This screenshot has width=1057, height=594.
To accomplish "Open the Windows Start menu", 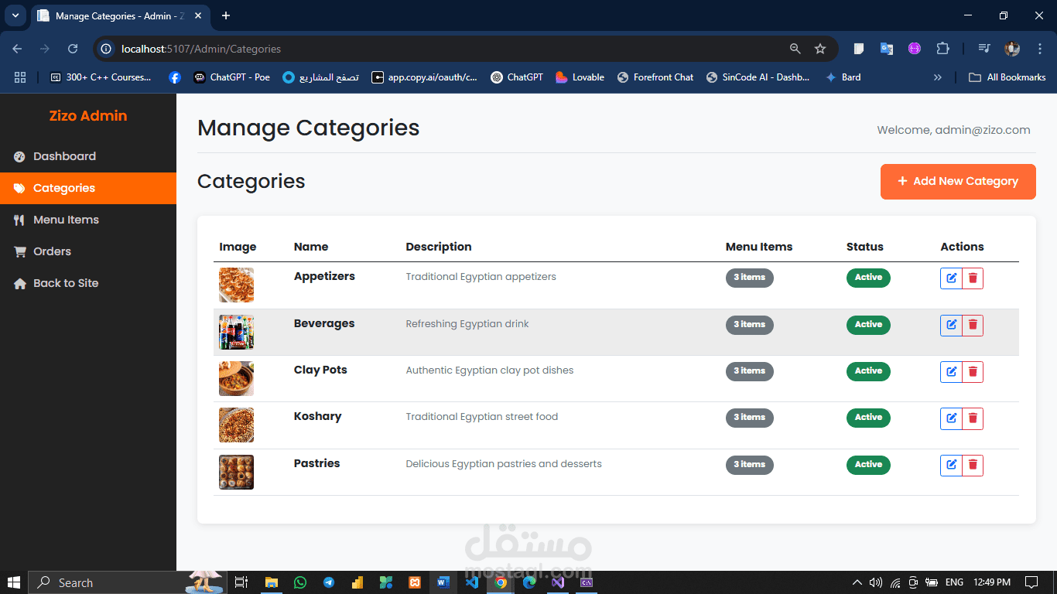I will (14, 582).
